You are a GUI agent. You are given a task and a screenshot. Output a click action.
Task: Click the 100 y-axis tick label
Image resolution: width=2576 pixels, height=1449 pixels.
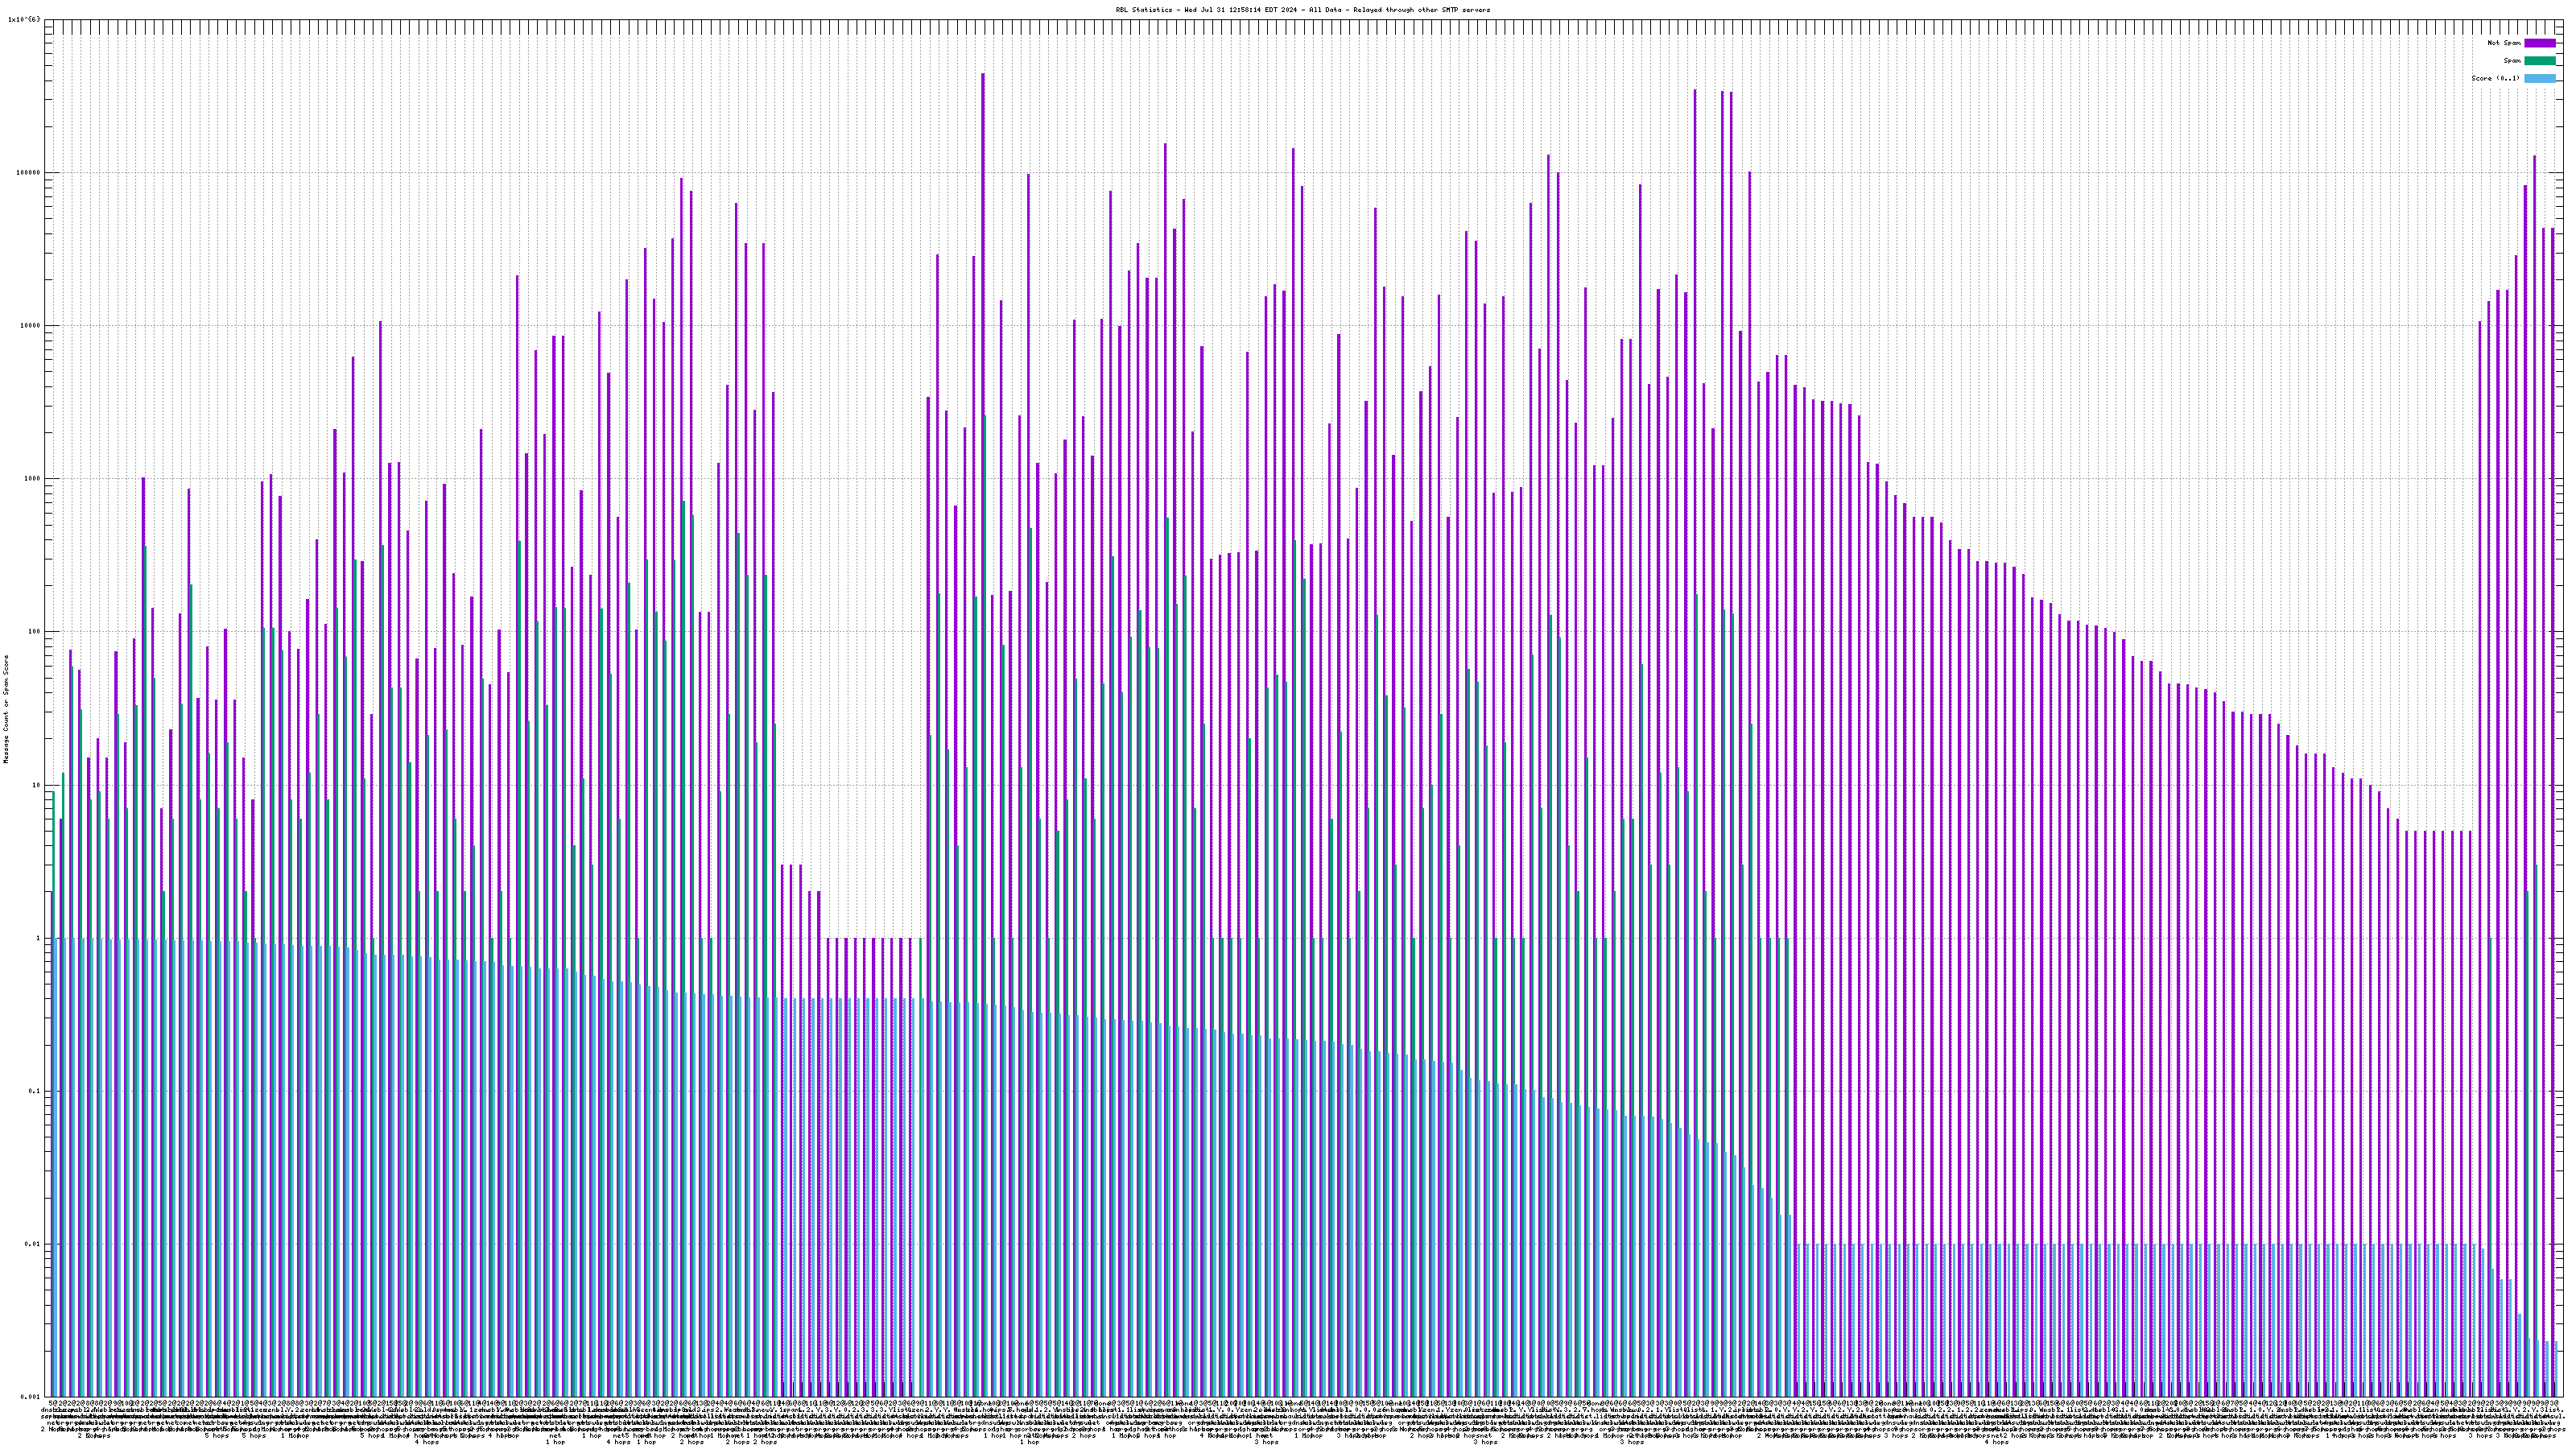click(x=35, y=632)
